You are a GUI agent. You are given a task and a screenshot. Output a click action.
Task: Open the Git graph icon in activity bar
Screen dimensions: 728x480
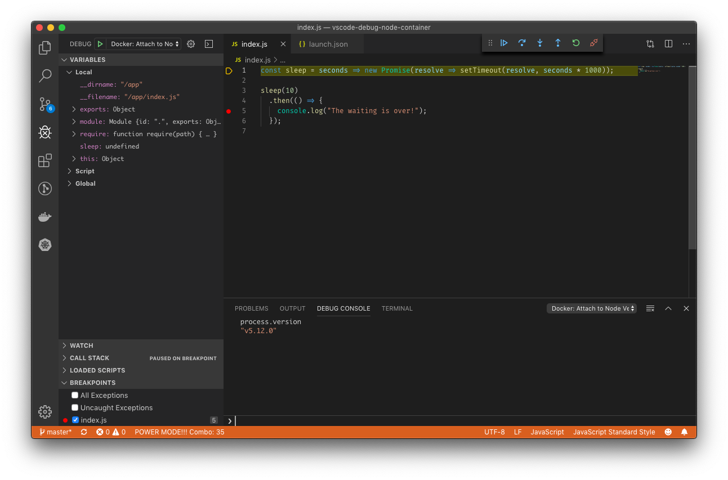click(x=45, y=189)
